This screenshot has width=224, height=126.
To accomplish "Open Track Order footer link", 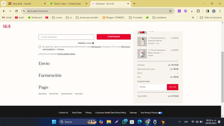I will pyautogui.click(x=77, y=113).
